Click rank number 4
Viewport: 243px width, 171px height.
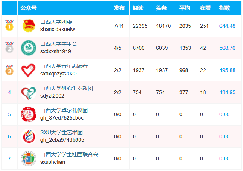coord(9,92)
